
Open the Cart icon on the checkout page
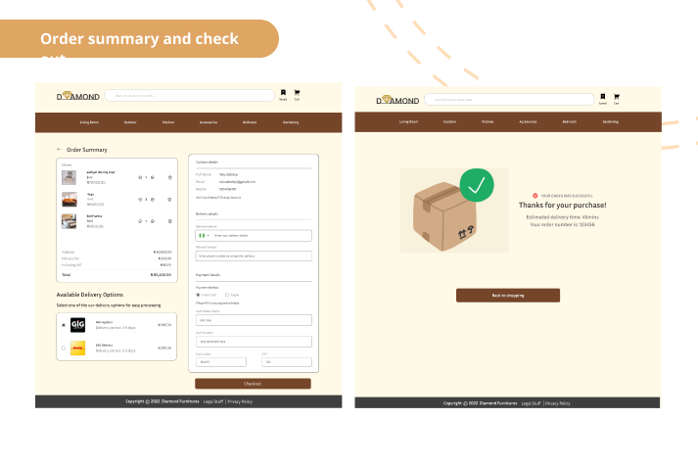pyautogui.click(x=297, y=94)
